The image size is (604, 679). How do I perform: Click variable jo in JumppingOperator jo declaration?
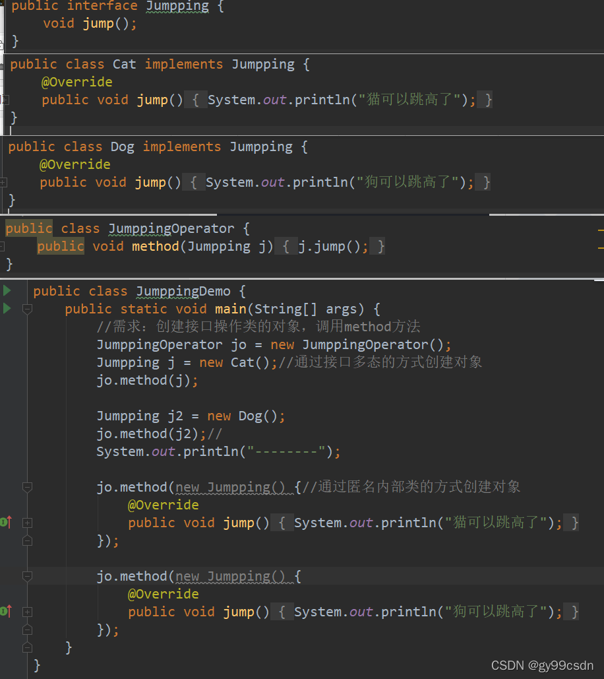point(239,344)
